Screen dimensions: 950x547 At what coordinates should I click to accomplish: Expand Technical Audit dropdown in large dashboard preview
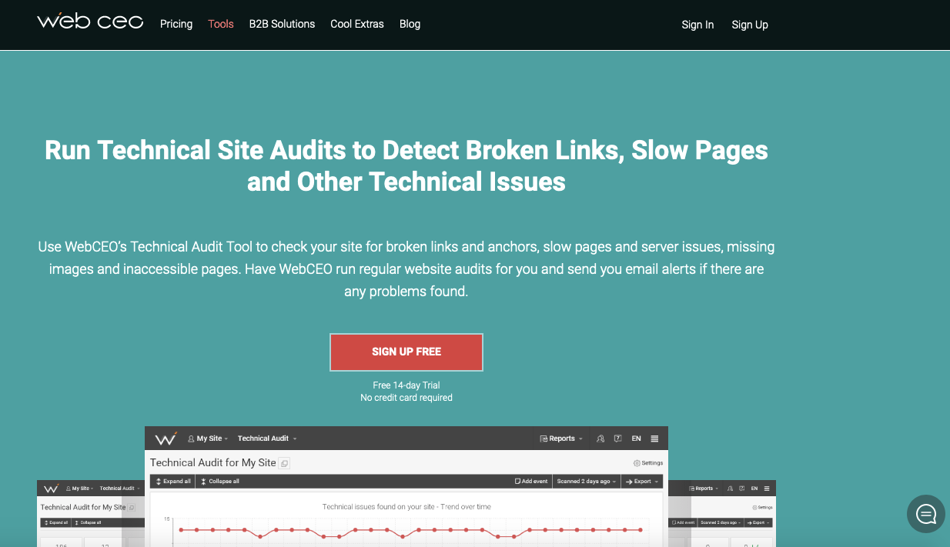(266, 439)
